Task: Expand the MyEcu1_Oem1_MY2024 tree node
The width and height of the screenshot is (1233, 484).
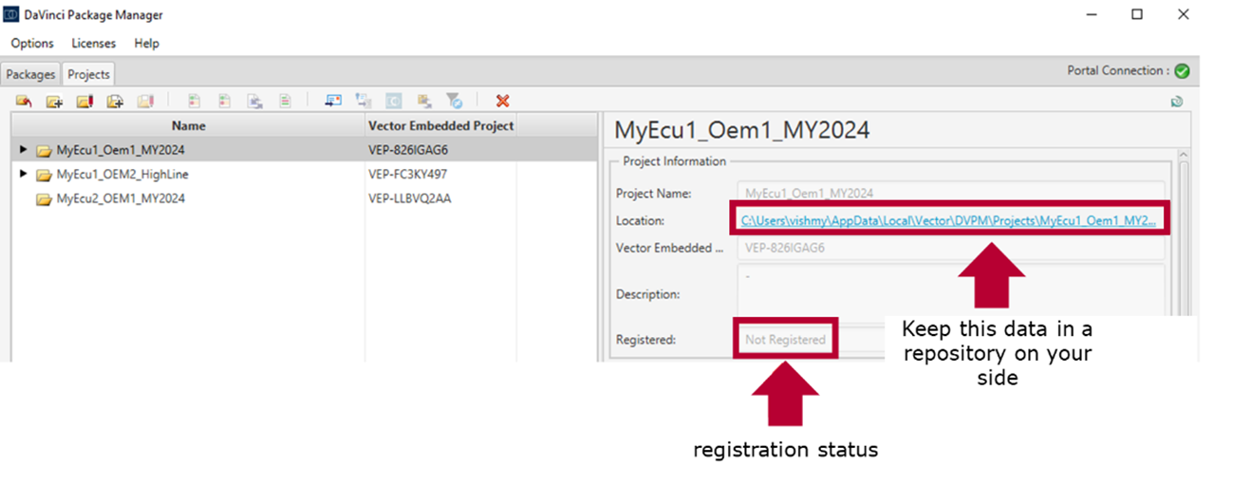Action: coord(24,150)
